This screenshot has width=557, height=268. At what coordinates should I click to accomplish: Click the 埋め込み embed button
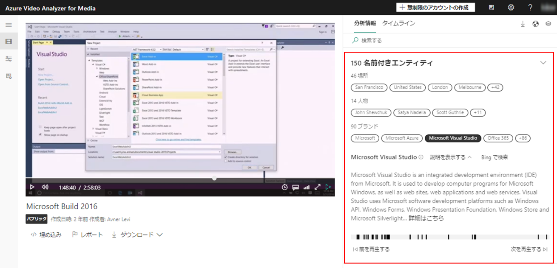tap(46, 234)
